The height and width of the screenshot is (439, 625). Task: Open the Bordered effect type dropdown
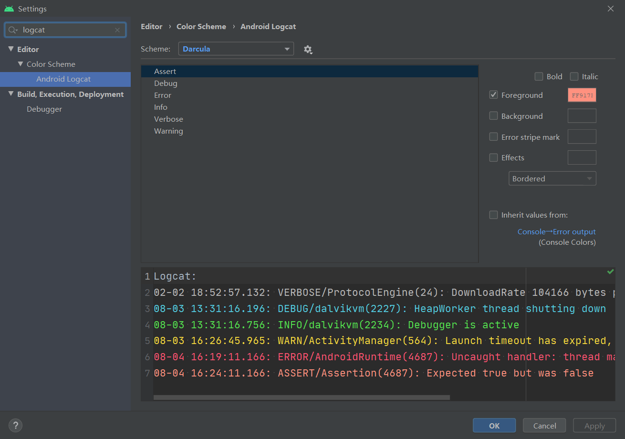pos(552,178)
